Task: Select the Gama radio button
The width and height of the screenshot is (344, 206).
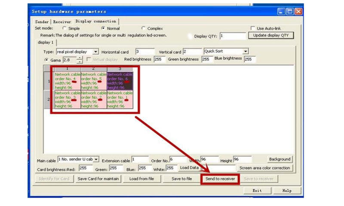Action: coord(46,60)
